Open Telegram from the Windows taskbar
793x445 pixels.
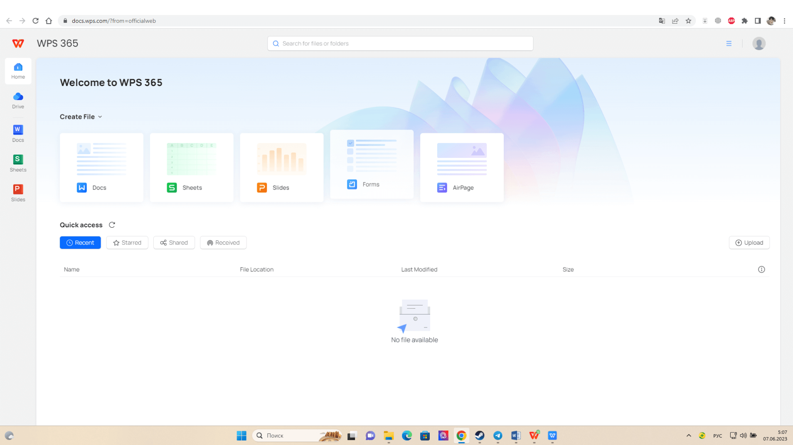coord(497,435)
